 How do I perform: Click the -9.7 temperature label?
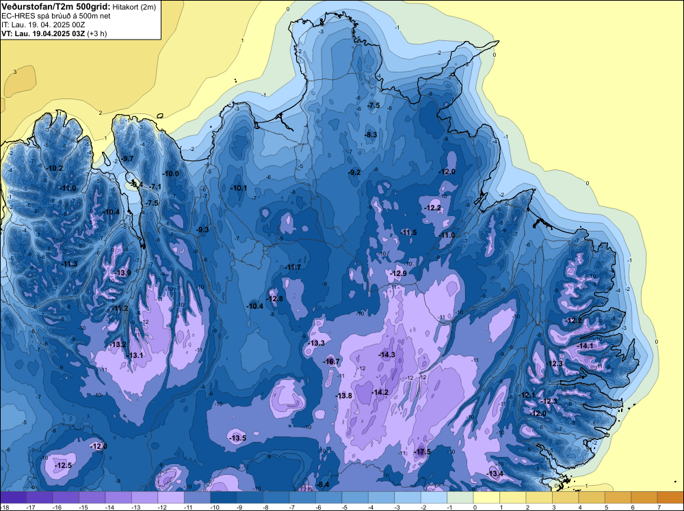pyautogui.click(x=127, y=158)
